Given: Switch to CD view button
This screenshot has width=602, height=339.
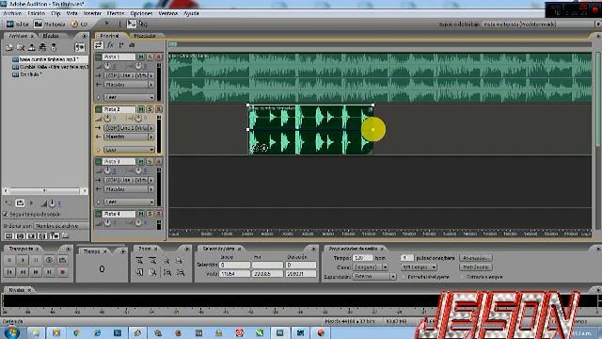Looking at the screenshot, I should click(x=79, y=24).
